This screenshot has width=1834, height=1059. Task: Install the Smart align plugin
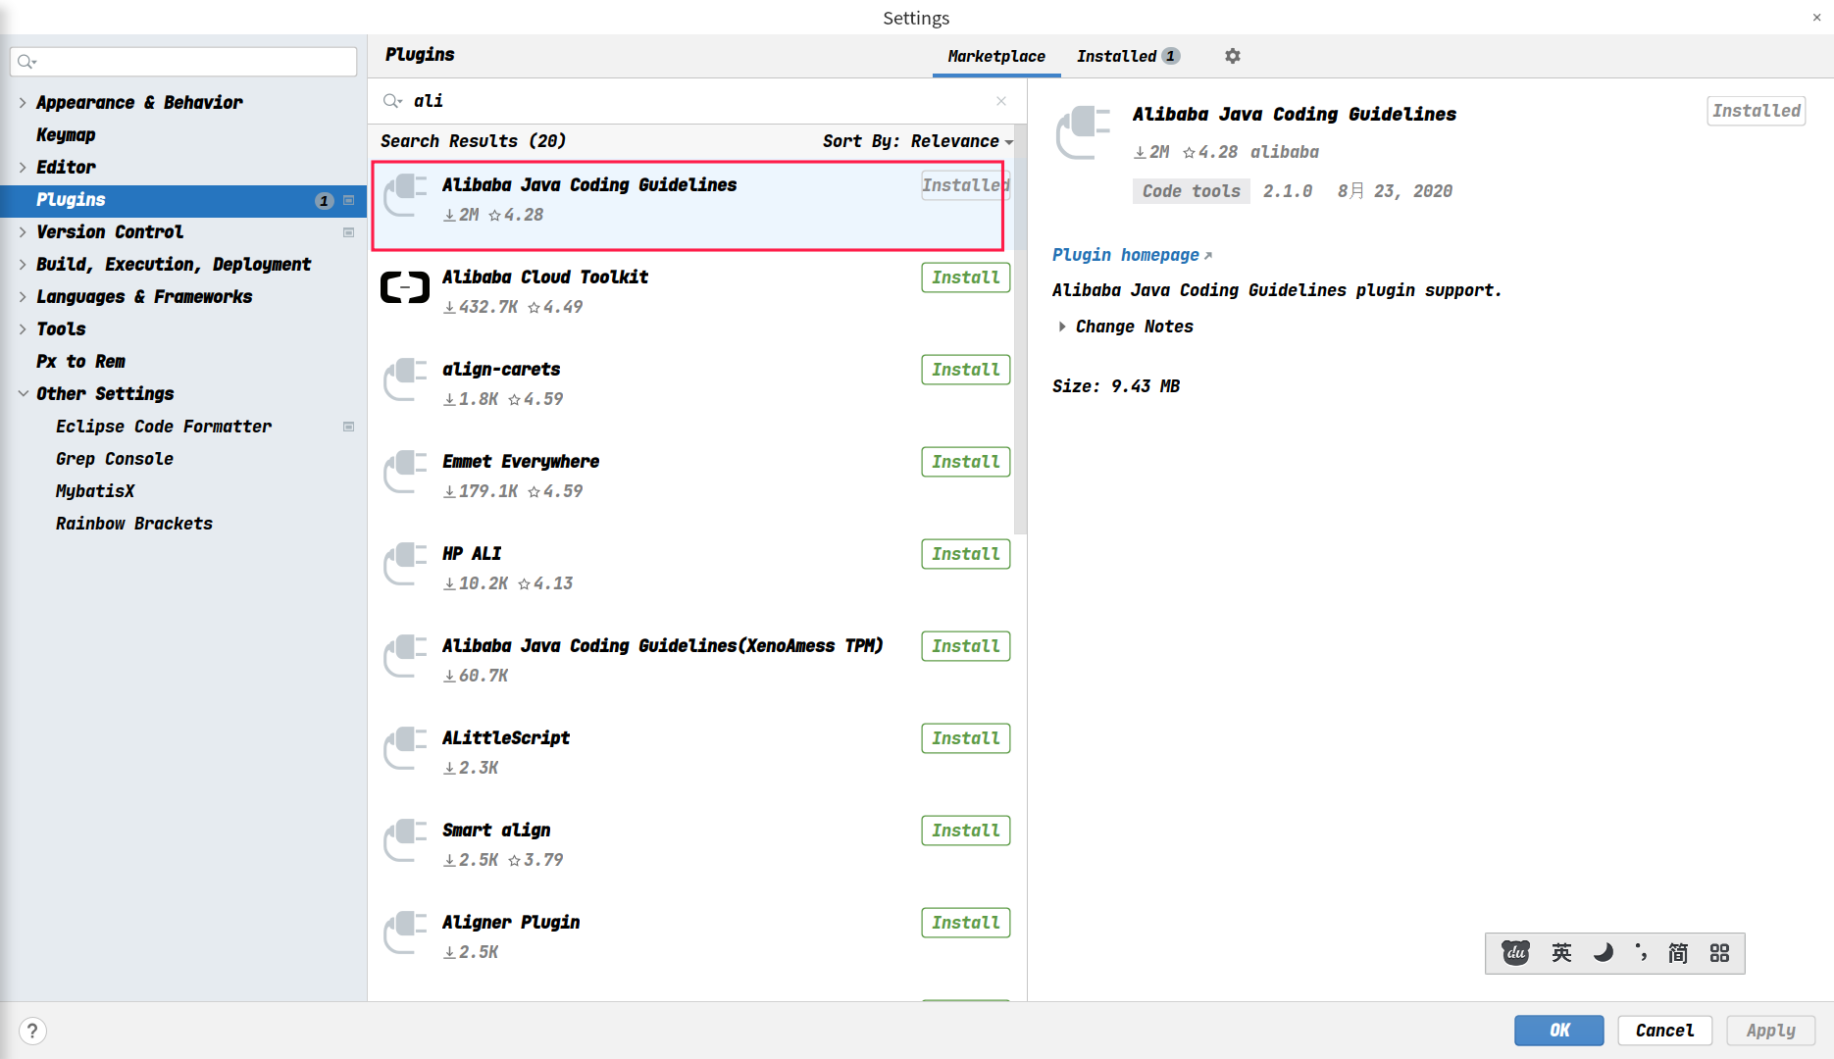click(966, 831)
